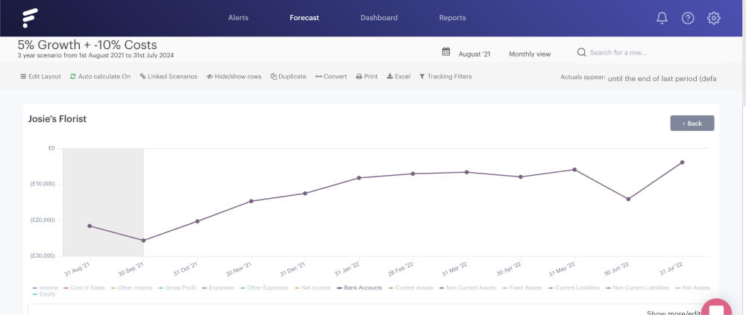
Task: Toggle the Bank Accounts legend series
Action: [360, 288]
